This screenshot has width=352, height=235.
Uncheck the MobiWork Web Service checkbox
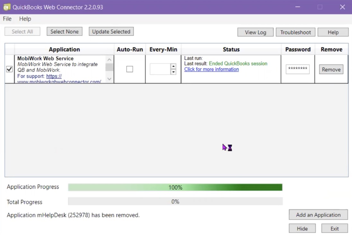(x=9, y=69)
